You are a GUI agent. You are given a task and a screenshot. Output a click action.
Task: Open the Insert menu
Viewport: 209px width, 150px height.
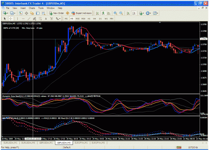pyautogui.click(x=23, y=8)
